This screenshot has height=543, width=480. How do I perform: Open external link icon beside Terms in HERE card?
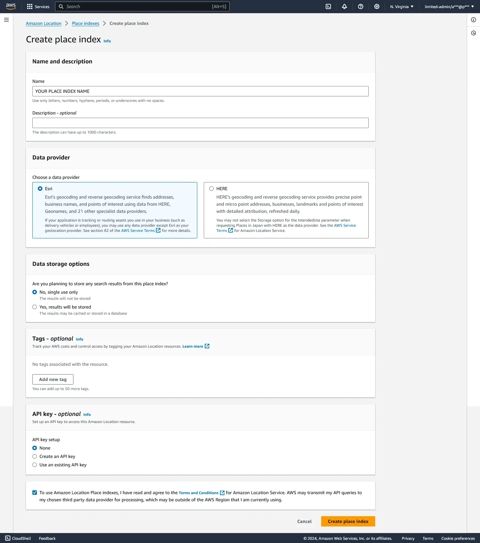231,230
